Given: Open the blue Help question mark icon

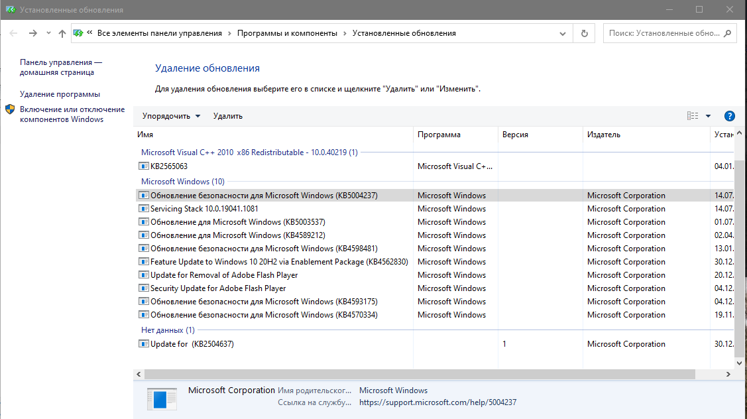Looking at the screenshot, I should point(730,116).
